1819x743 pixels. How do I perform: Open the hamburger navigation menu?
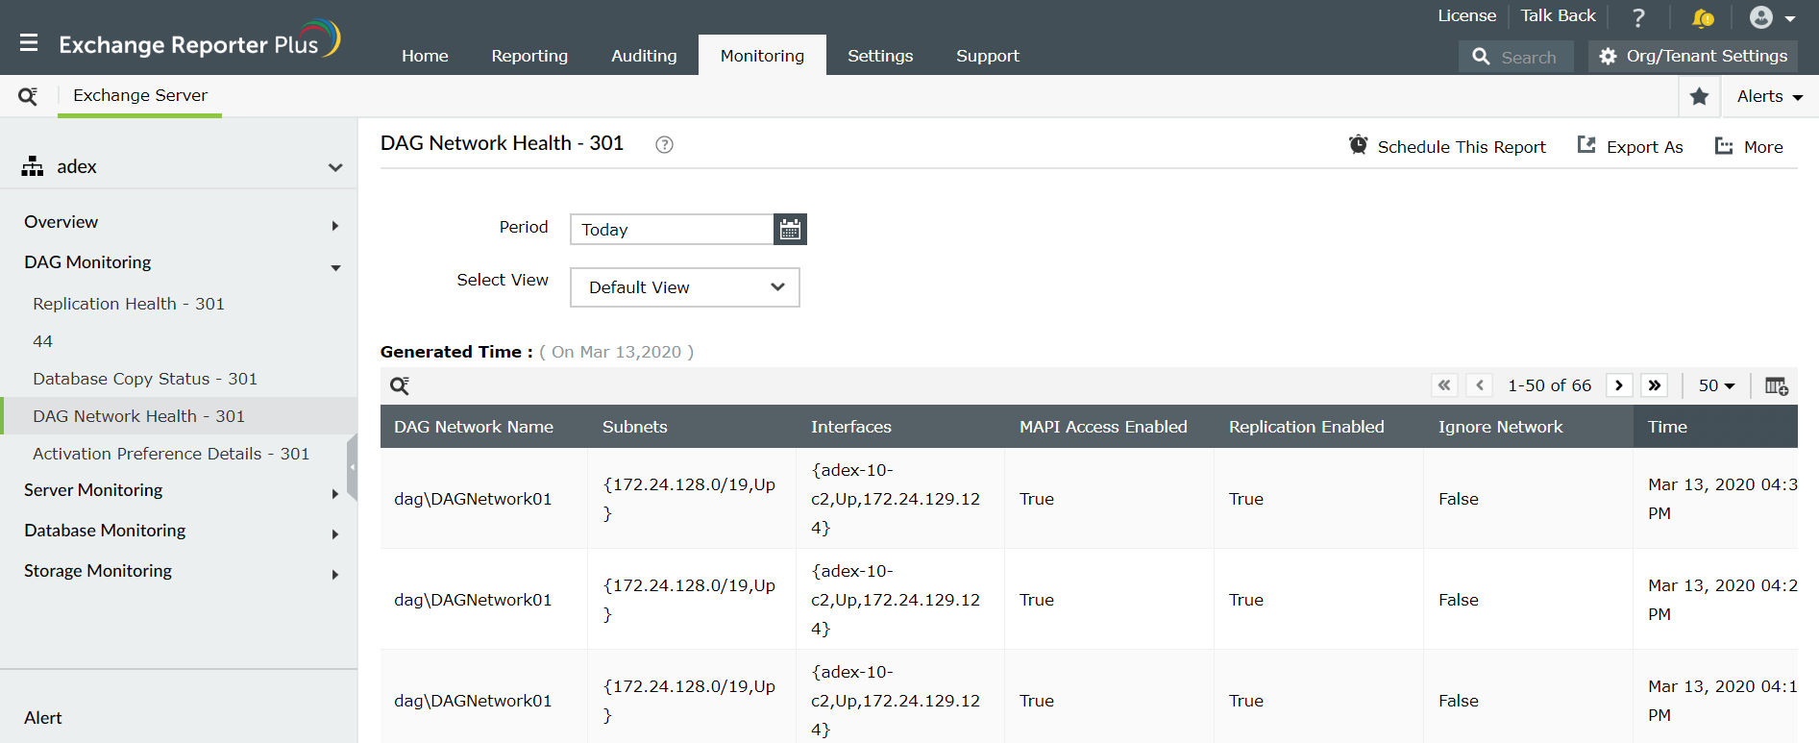tap(29, 42)
